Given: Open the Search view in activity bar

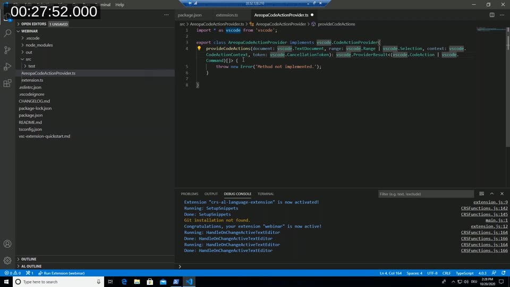Looking at the screenshot, I should coord(7,33).
